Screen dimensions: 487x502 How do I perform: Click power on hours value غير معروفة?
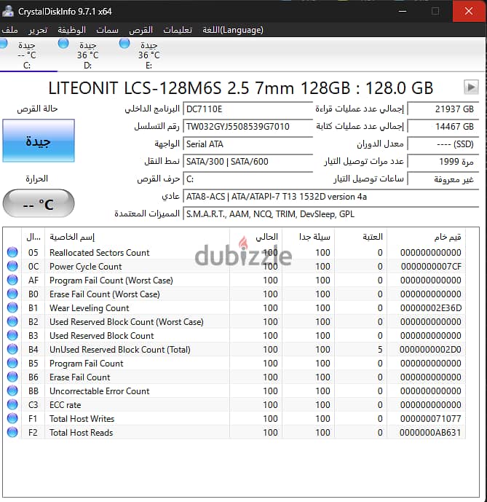(x=443, y=179)
